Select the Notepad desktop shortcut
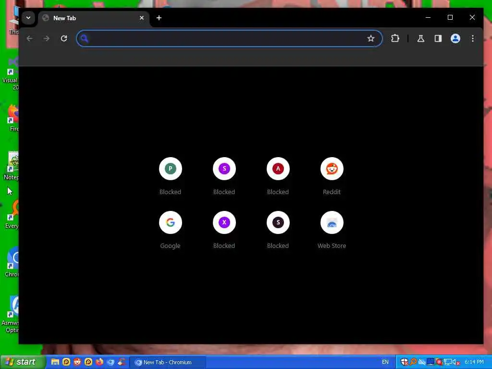Image resolution: width=492 pixels, height=369 pixels. (12, 166)
